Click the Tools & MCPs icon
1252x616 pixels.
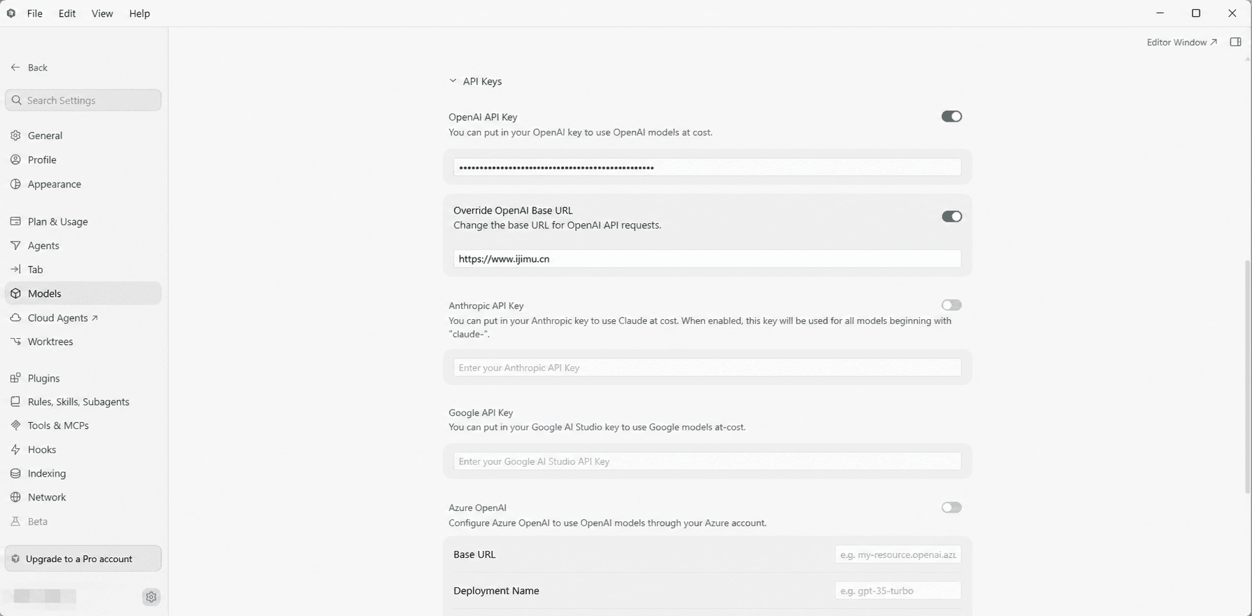pos(15,426)
